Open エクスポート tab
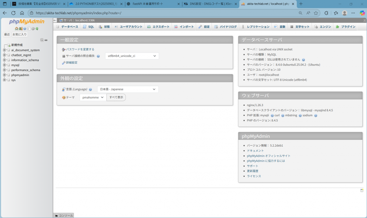 (158, 27)
